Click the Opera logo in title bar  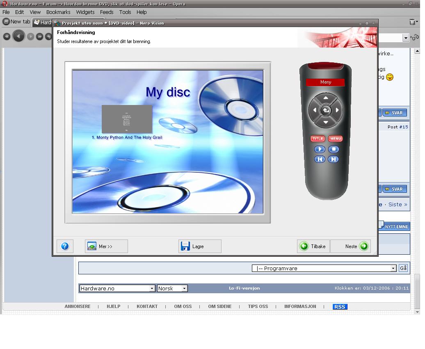coord(5,4)
